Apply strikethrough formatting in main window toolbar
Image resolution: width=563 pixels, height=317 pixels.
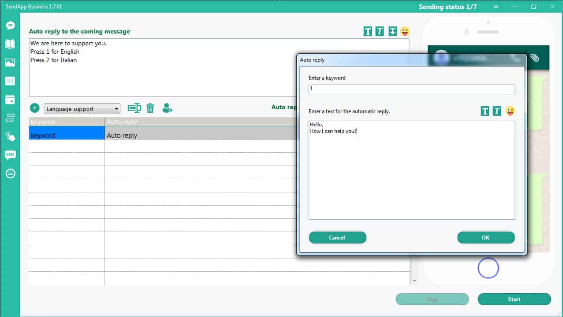tap(392, 31)
